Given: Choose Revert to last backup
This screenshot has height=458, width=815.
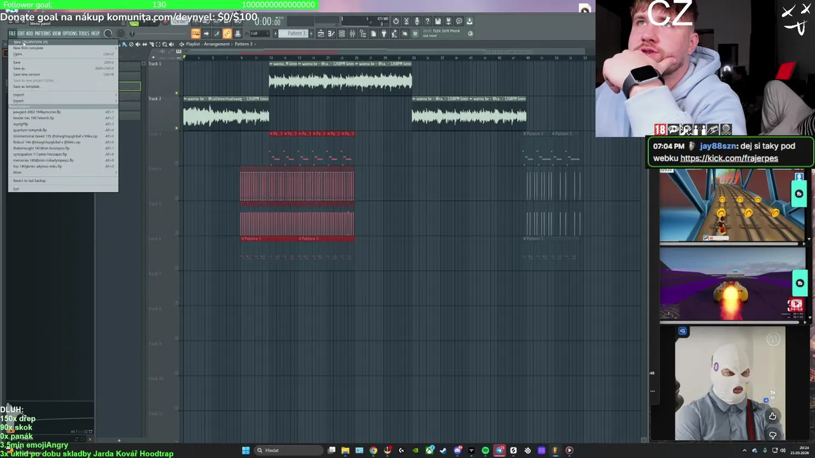Looking at the screenshot, I should [63, 181].
